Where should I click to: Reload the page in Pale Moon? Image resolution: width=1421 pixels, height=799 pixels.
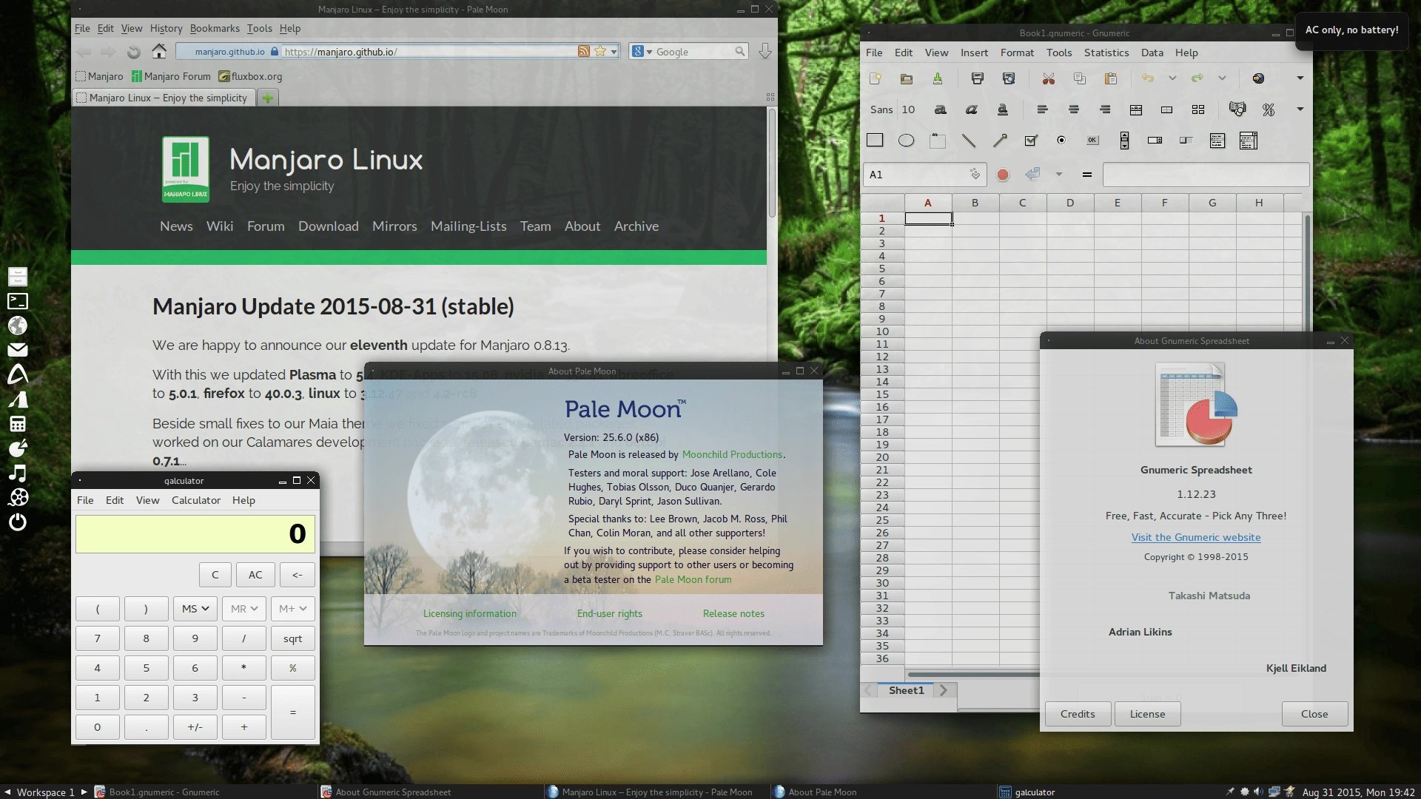pyautogui.click(x=133, y=52)
